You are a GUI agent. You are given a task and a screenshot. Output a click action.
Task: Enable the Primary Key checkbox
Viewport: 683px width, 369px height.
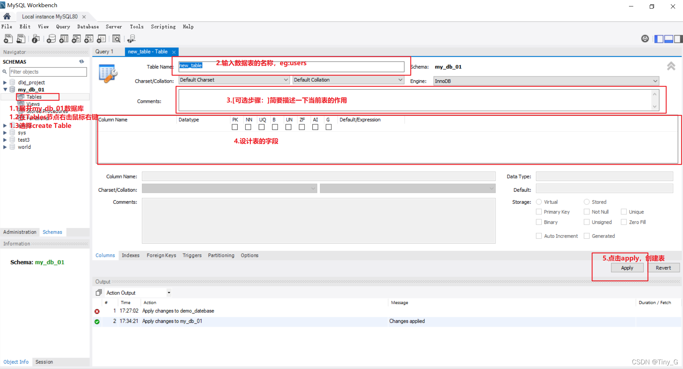[539, 212]
